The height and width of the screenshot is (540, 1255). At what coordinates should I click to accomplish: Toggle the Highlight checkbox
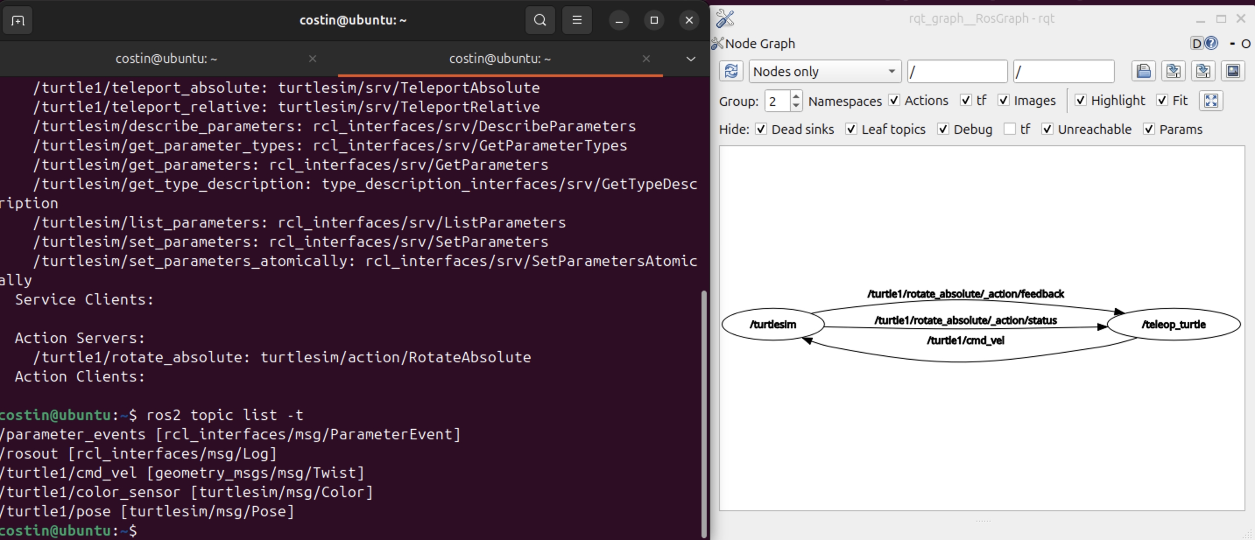coord(1080,100)
